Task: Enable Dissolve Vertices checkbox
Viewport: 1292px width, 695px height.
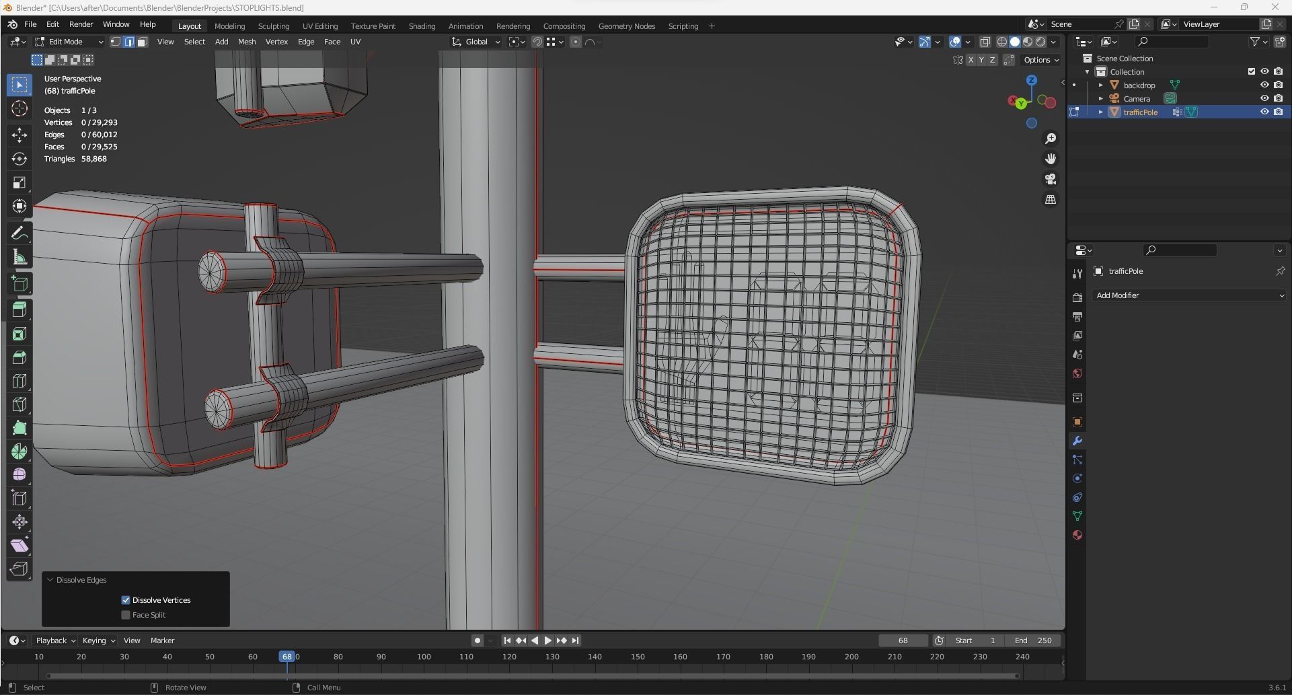Action: click(126, 600)
